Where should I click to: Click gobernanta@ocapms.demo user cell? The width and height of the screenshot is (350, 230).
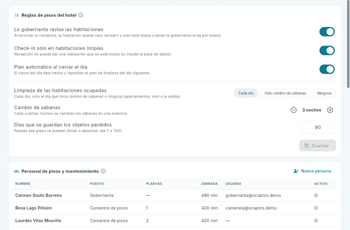(253, 195)
